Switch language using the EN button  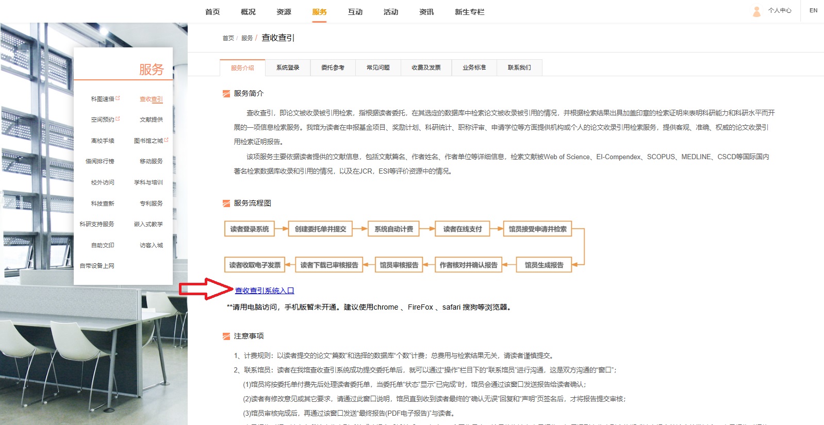point(813,11)
